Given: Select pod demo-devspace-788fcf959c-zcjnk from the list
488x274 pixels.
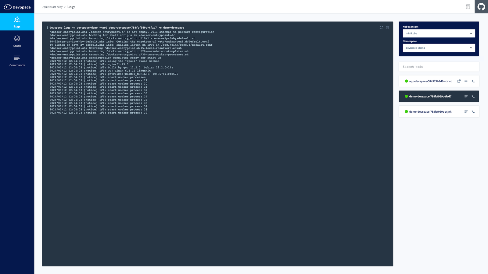Looking at the screenshot, I should point(431,111).
